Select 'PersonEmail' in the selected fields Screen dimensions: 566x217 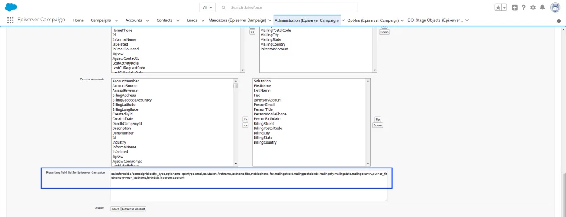(x=264, y=105)
